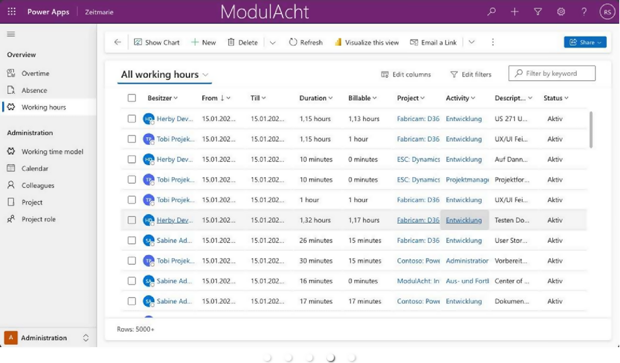Click the search magnifier icon in header
The image size is (620, 363).
pos(491,12)
